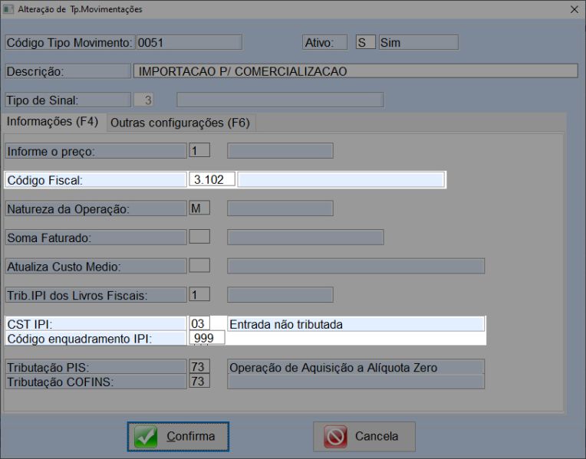
Task: Click the 'Ativo:' label
Action: [324, 42]
